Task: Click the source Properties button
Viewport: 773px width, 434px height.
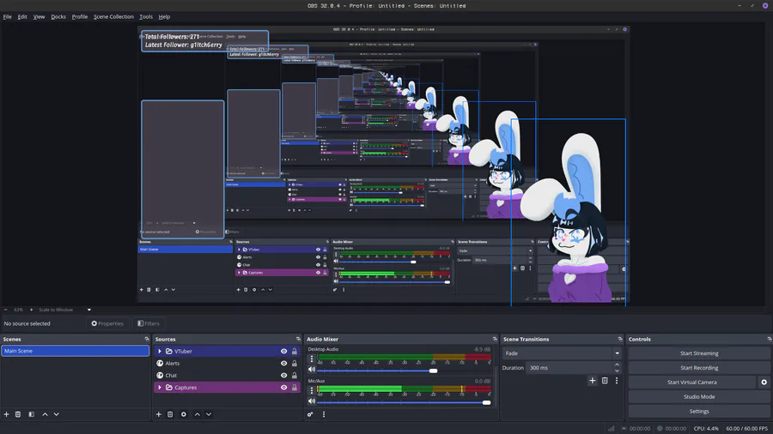Action: click(107, 323)
